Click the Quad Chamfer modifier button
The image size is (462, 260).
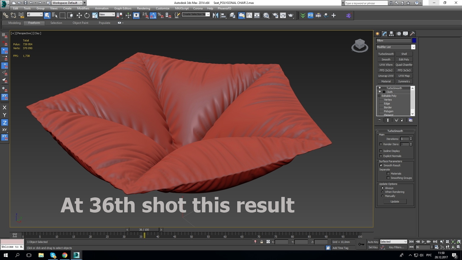pos(404,65)
